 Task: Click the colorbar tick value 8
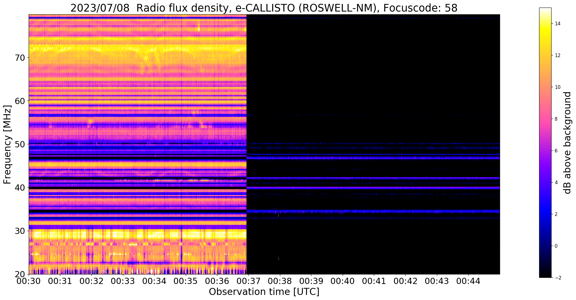(556, 119)
